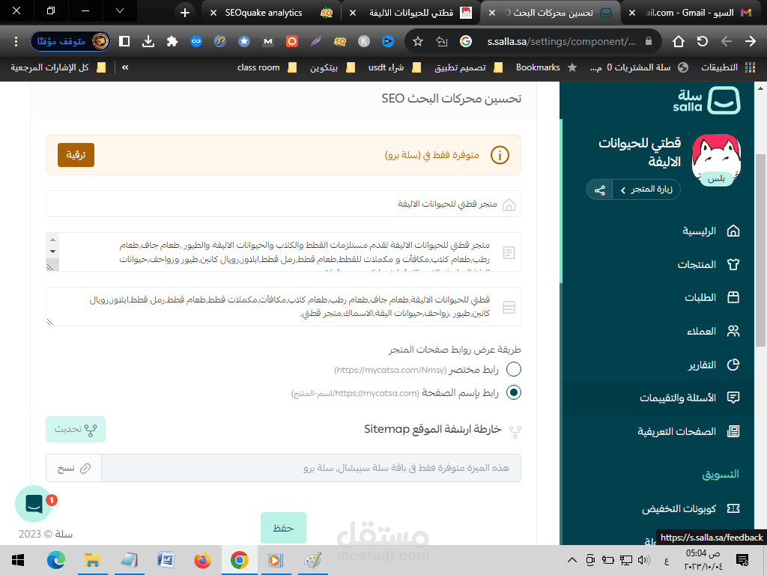Reload the page

point(703,42)
